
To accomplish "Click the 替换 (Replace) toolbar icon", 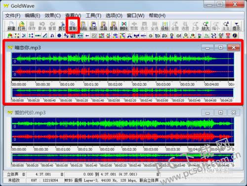I will (x=114, y=26).
